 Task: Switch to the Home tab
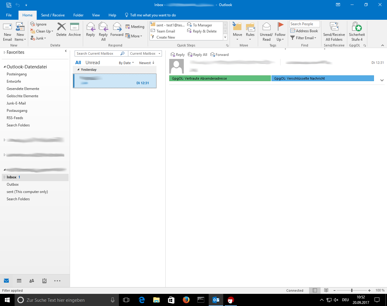[x=27, y=15]
